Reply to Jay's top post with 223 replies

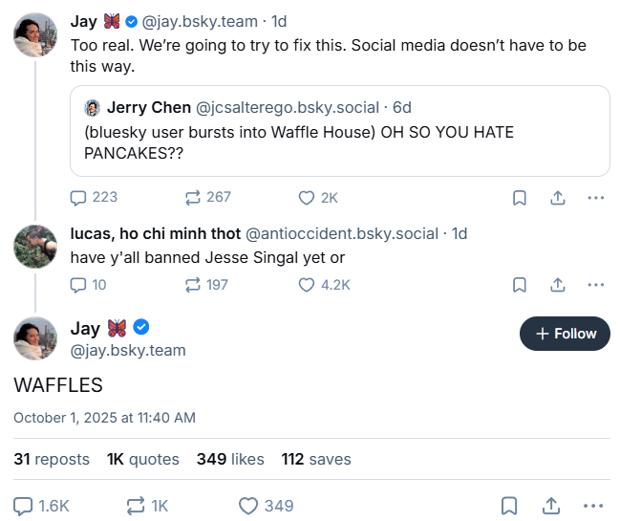pos(79,197)
